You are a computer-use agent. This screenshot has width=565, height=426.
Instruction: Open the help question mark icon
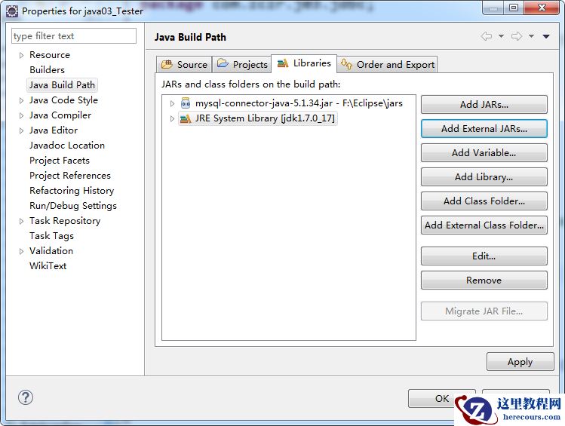26,397
